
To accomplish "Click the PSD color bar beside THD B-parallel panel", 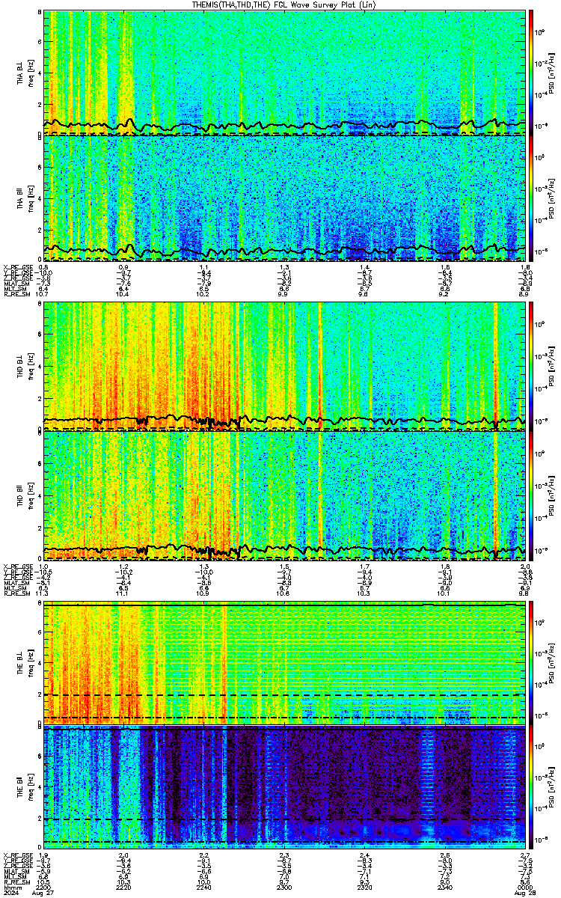I will (531, 495).
